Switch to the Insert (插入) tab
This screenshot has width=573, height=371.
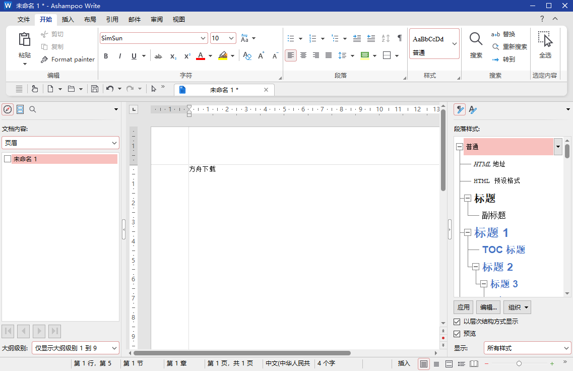(x=68, y=19)
